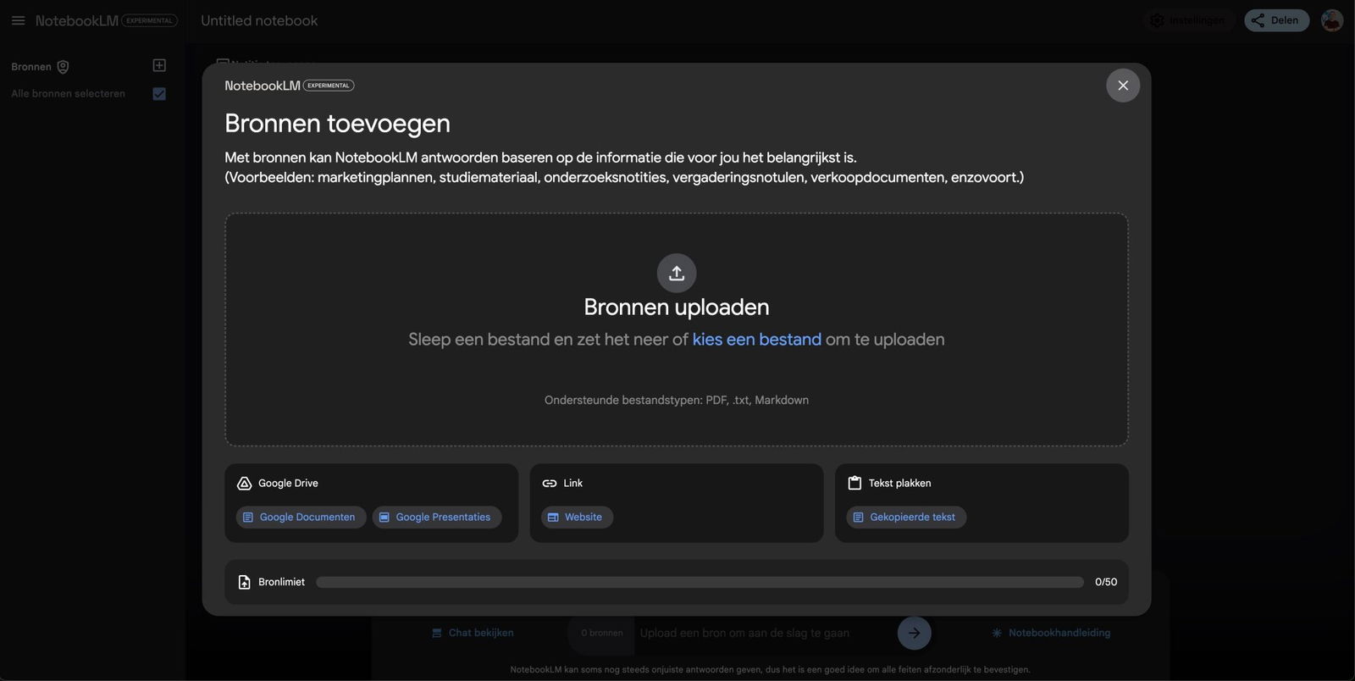The height and width of the screenshot is (681, 1355).
Task: Add a Website link source
Action: click(577, 517)
